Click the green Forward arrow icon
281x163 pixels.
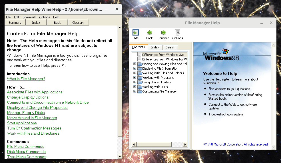(x=163, y=33)
